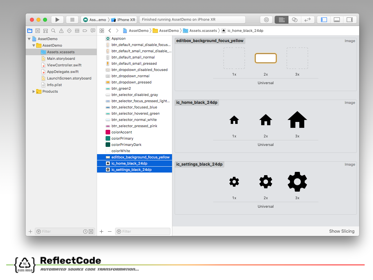The height and width of the screenshot is (280, 373).
Task: Open the Breakpoint navigator tab
Action: (x=85, y=31)
